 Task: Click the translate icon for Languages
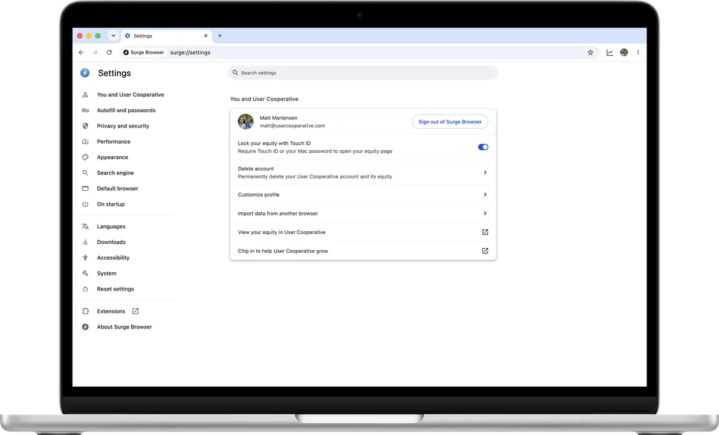click(85, 227)
